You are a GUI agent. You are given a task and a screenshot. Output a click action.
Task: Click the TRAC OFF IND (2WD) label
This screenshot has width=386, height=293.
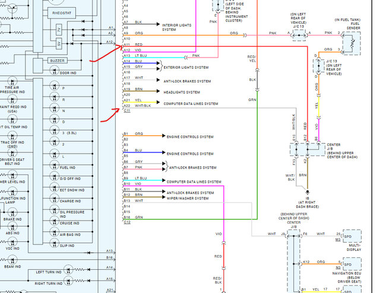coord(12,144)
